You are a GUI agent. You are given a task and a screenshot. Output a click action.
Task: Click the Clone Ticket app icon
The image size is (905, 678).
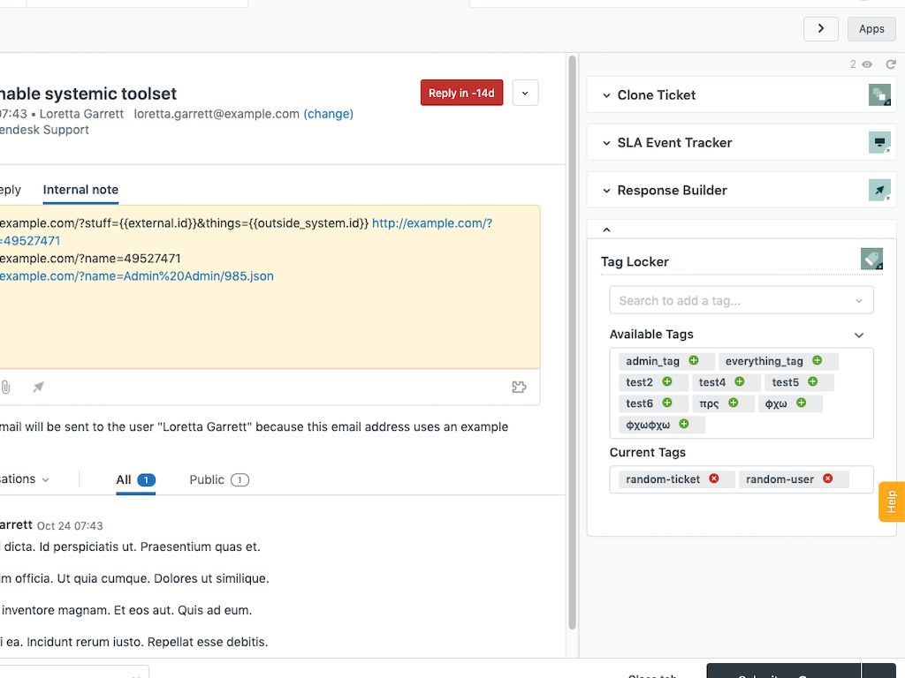pos(878,95)
